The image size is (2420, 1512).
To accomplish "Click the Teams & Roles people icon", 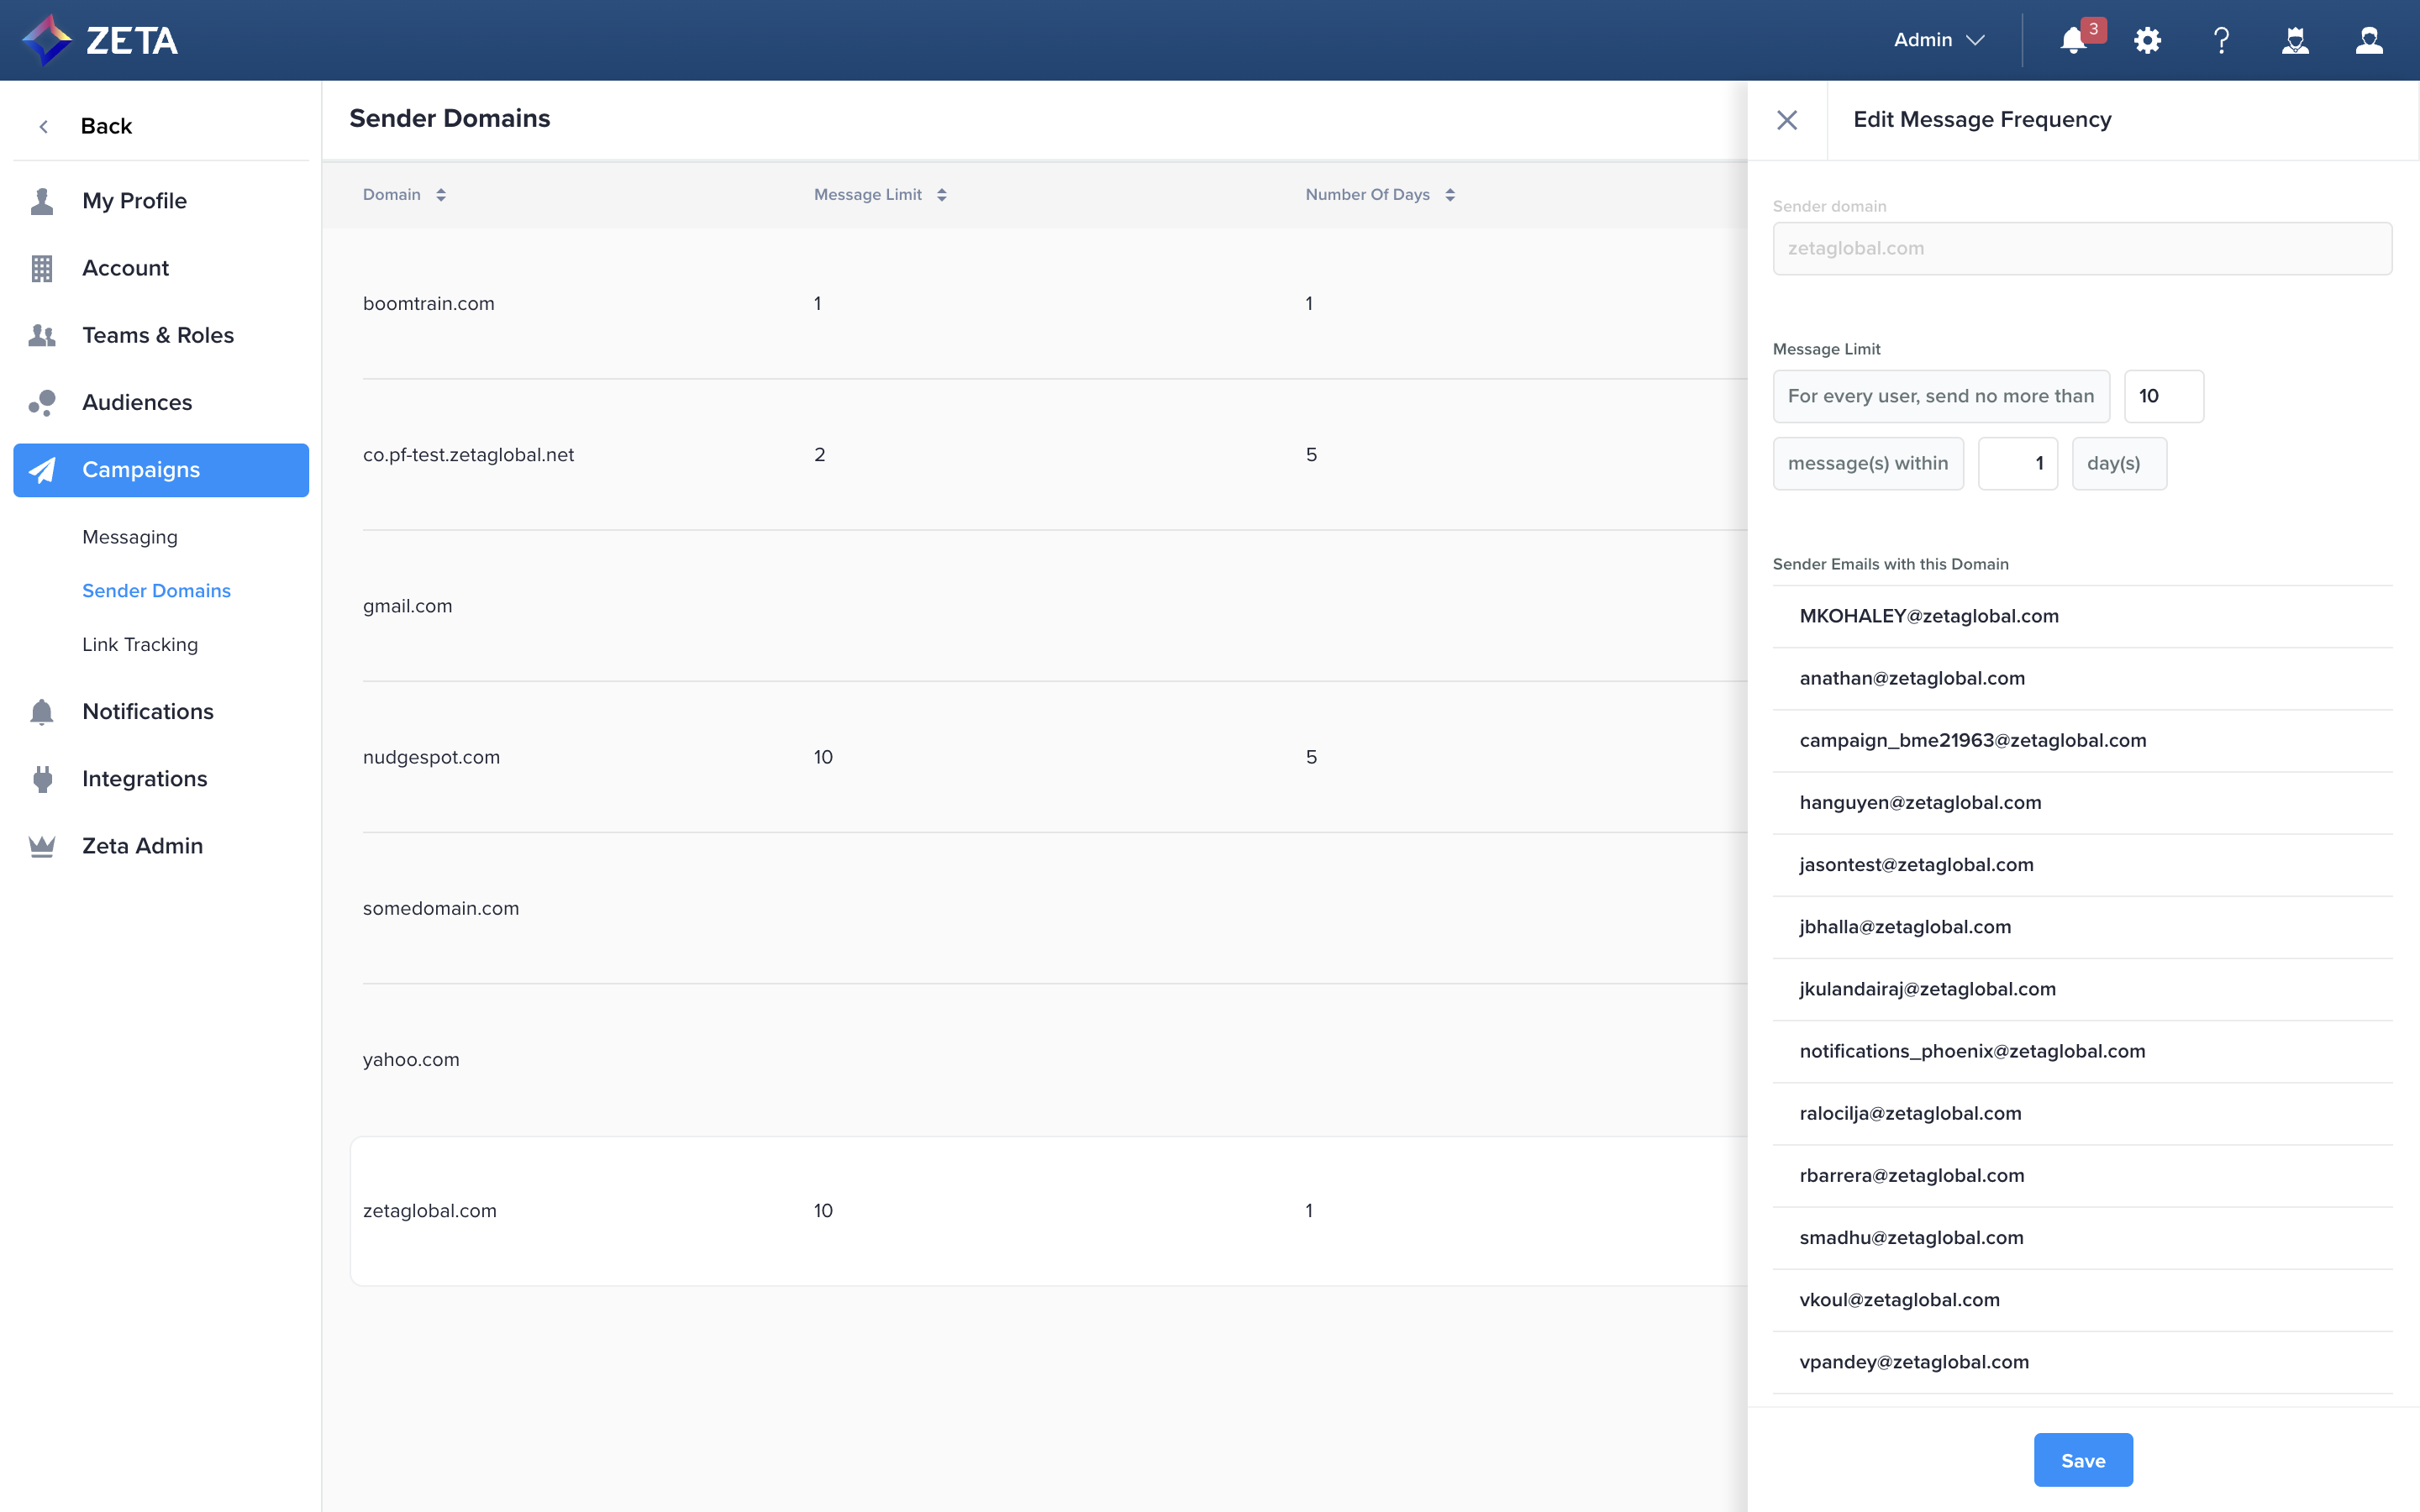I will [42, 335].
